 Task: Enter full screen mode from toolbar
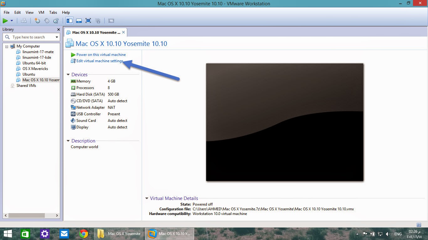(88, 21)
